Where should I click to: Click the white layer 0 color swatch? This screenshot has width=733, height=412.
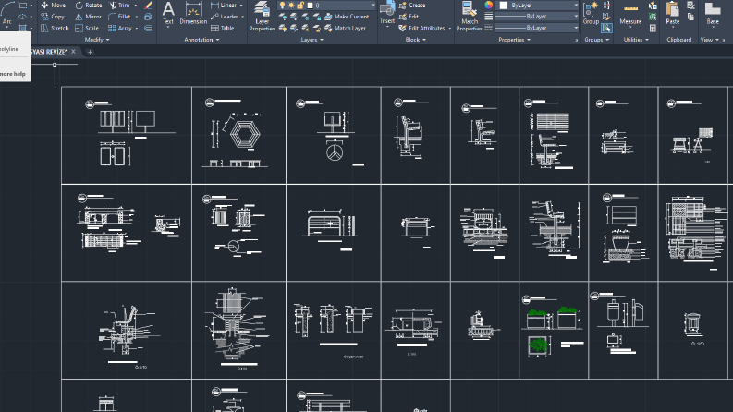pos(310,6)
